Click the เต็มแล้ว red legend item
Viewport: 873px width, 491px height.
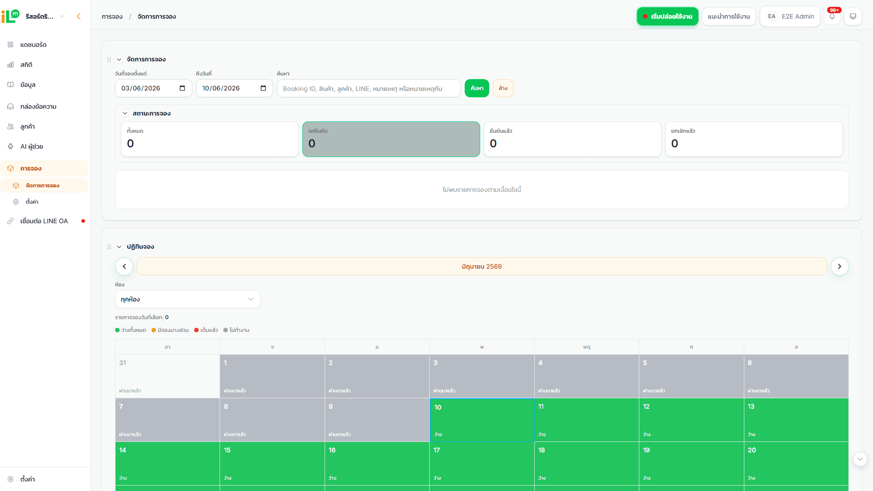(206, 330)
